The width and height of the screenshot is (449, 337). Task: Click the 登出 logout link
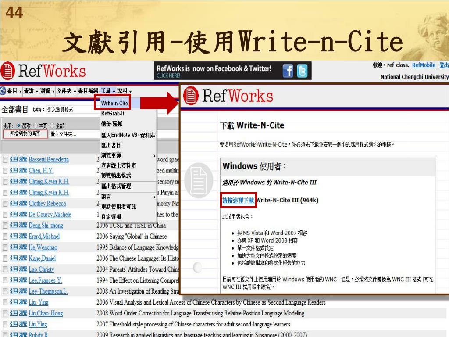click(444, 65)
